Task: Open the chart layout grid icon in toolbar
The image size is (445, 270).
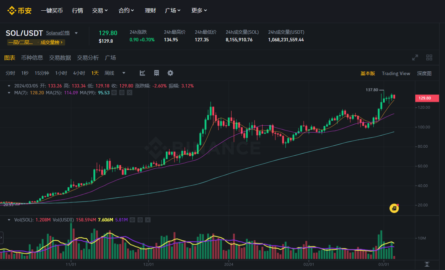Action: 156,73
